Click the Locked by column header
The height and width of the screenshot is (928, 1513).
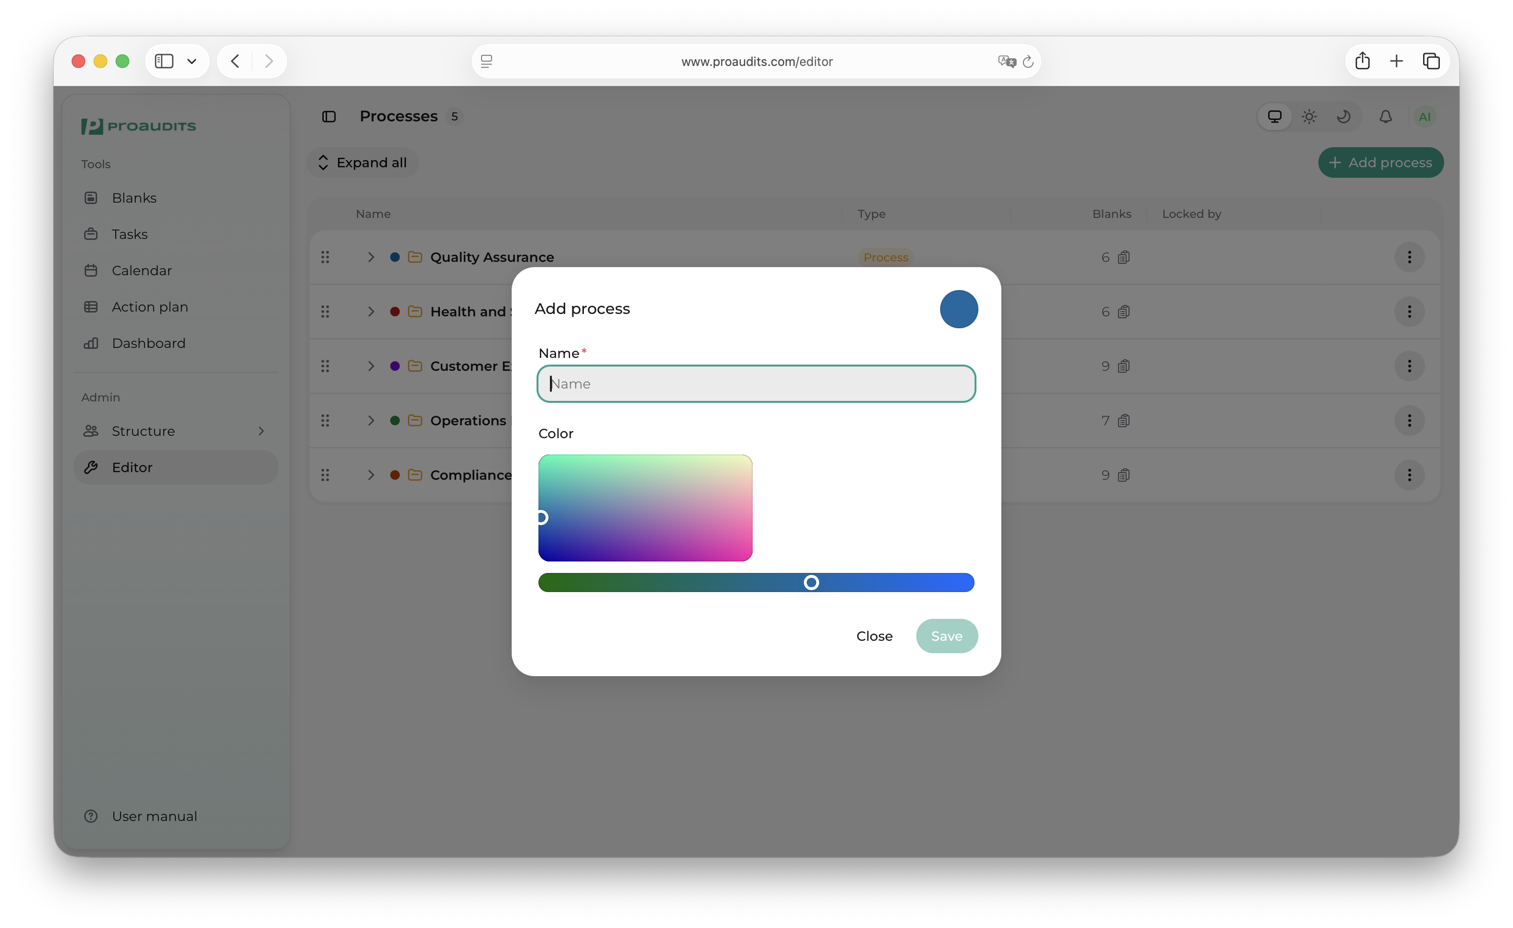click(x=1191, y=214)
